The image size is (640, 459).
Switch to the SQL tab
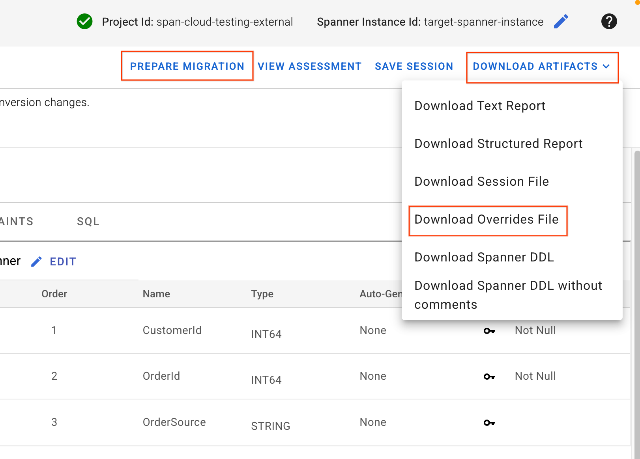[x=88, y=222]
